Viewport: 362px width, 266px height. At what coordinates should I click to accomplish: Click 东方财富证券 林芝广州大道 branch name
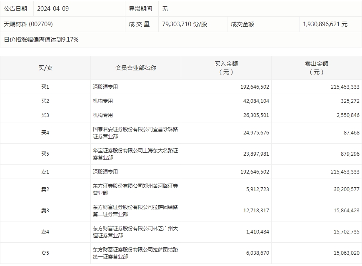[x=135, y=232]
